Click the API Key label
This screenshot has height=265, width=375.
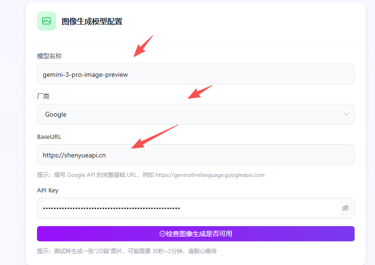(x=47, y=190)
